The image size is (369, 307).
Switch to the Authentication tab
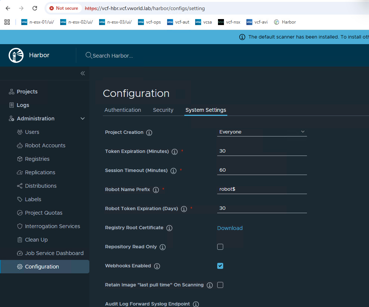click(x=123, y=110)
